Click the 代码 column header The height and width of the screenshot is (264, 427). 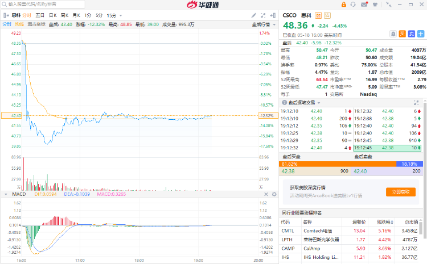click(x=285, y=222)
